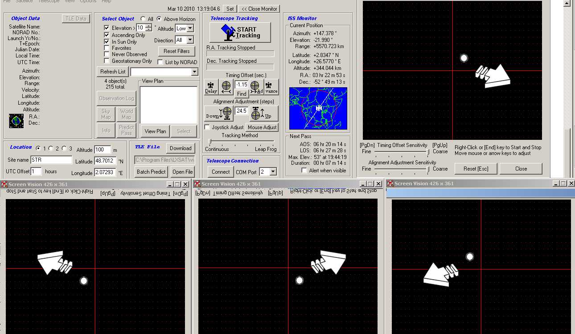Select Location 2 radio button

click(50, 148)
